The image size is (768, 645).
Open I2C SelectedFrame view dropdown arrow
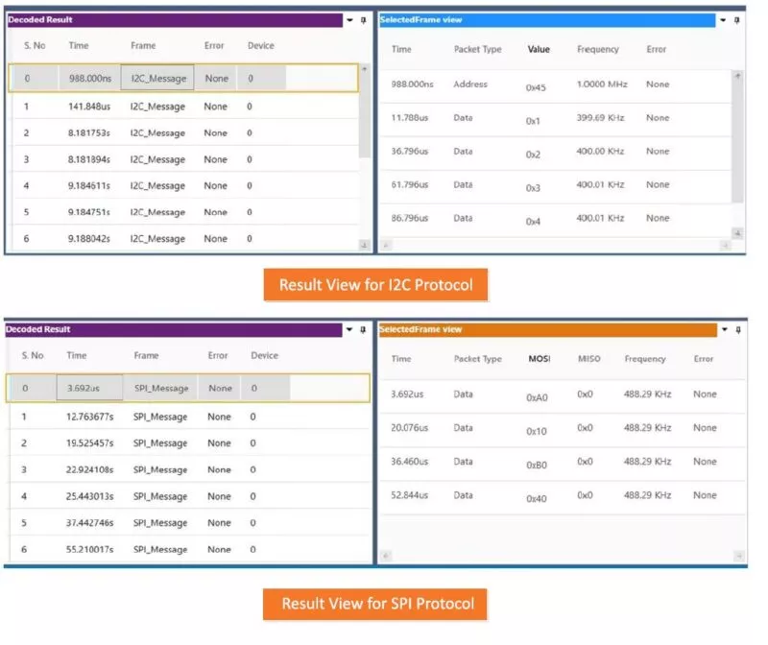[724, 19]
